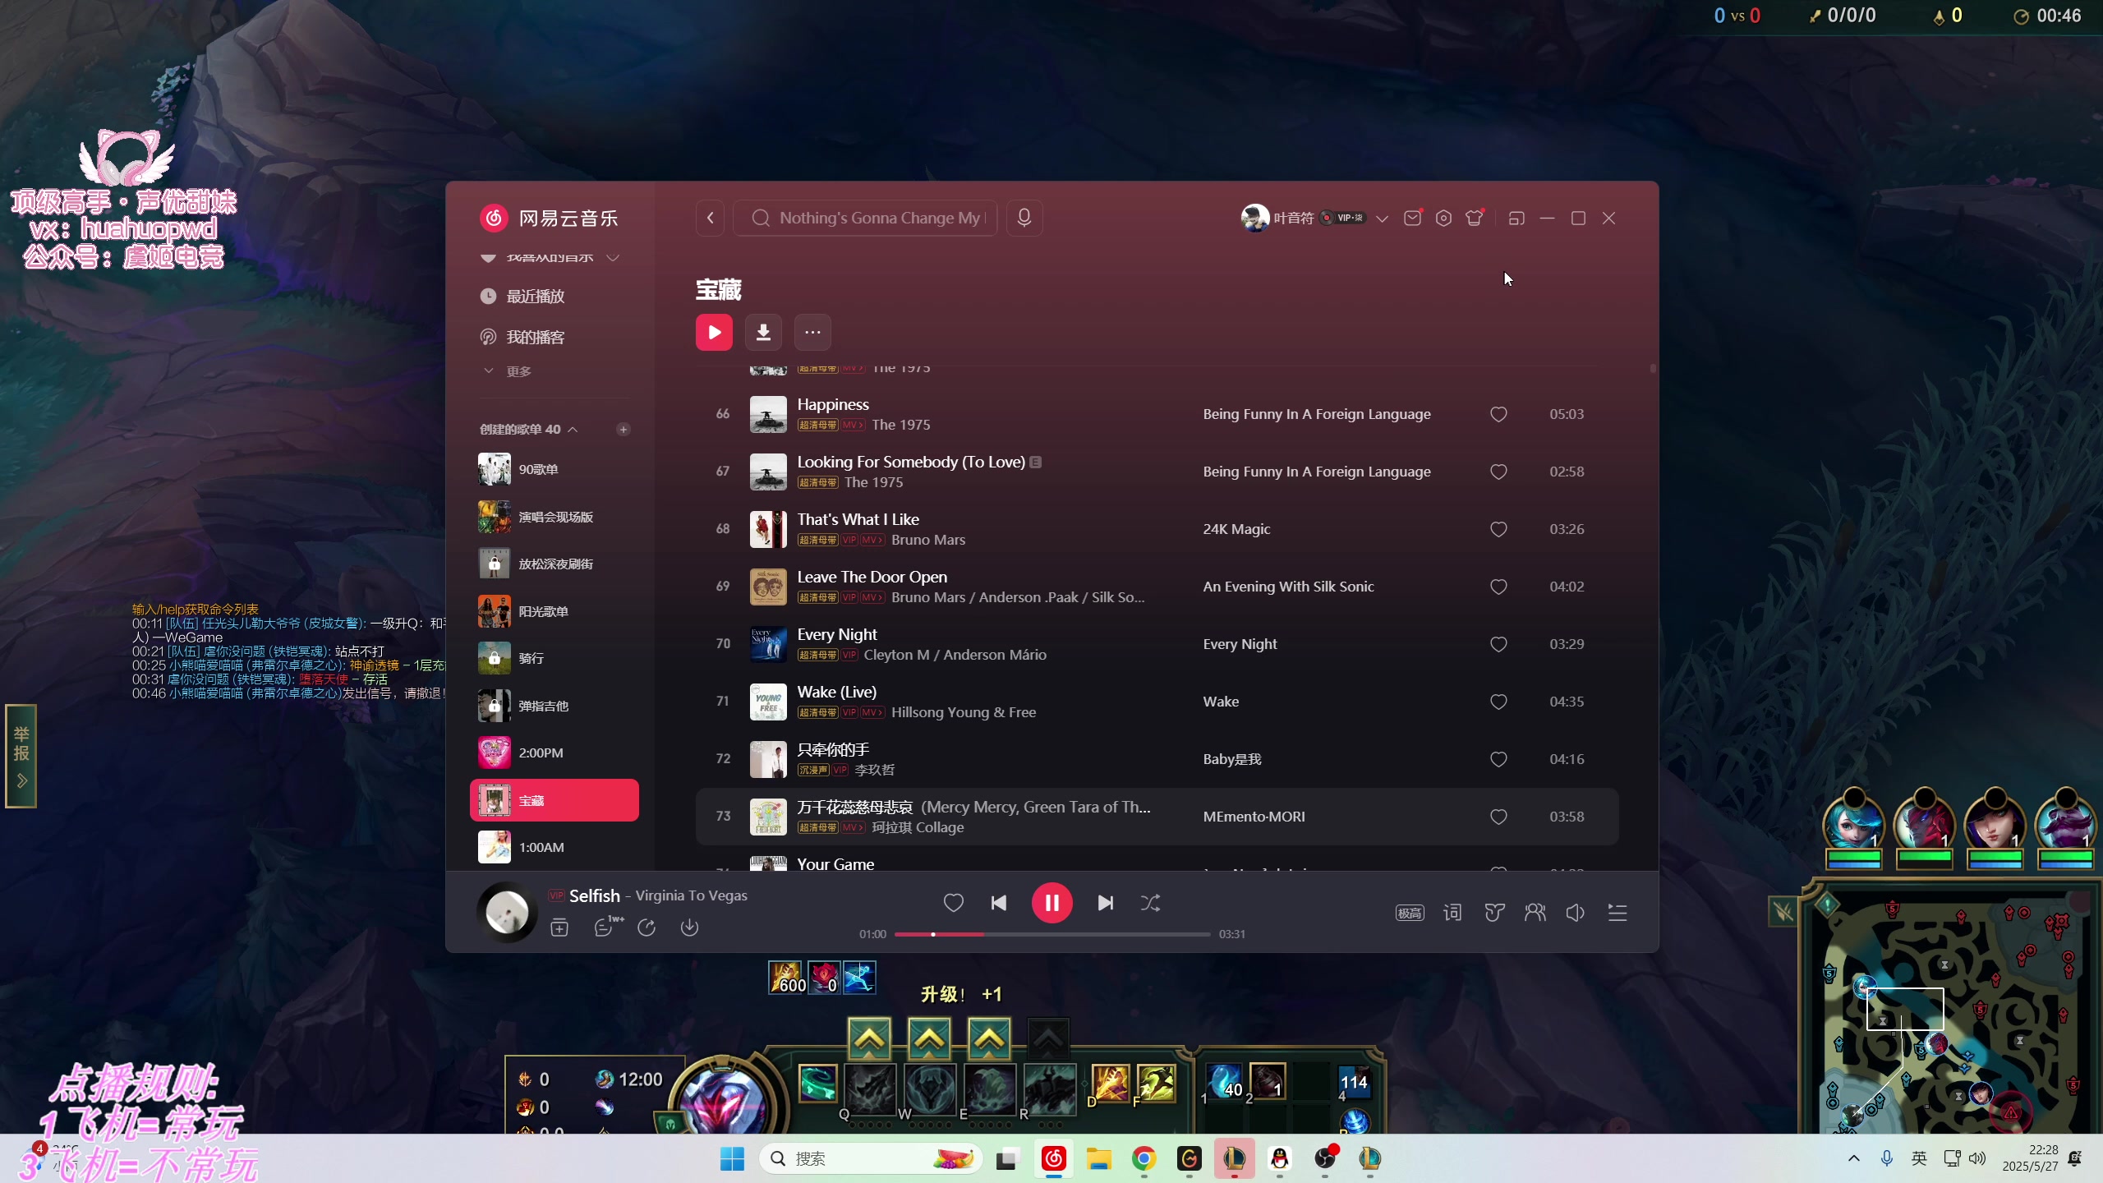Like the song Happiness
The image size is (2103, 1183).
pyautogui.click(x=1498, y=414)
